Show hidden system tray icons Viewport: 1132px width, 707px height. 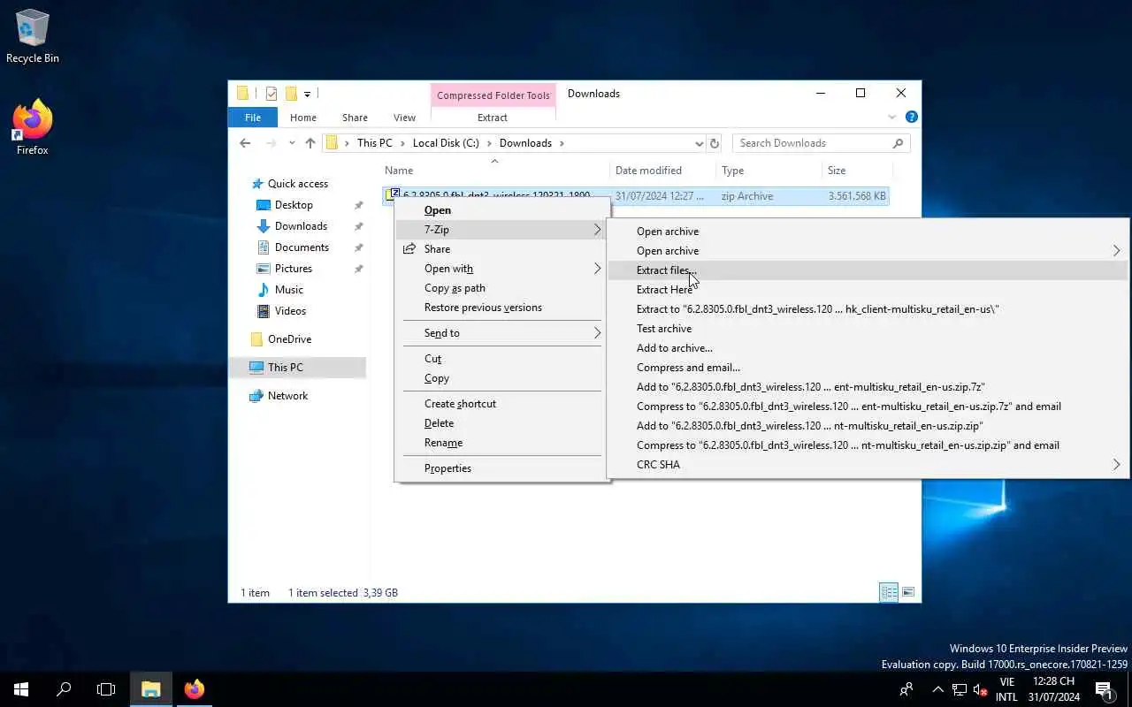pyautogui.click(x=937, y=689)
